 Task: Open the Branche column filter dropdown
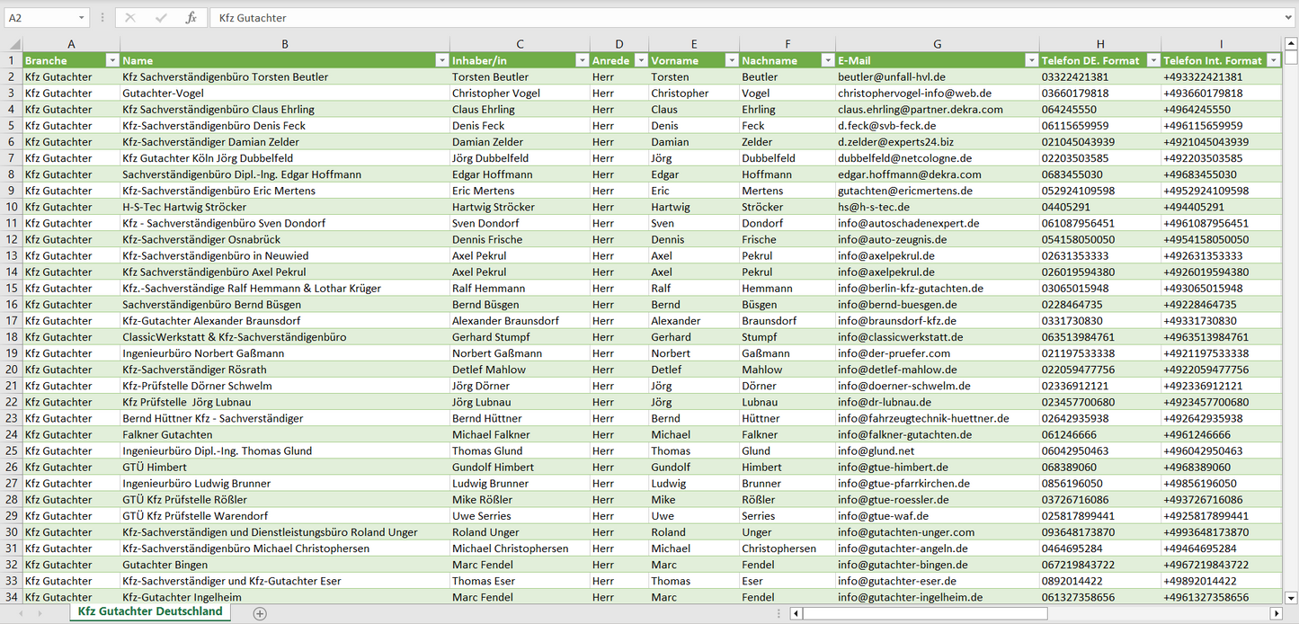pyautogui.click(x=112, y=60)
